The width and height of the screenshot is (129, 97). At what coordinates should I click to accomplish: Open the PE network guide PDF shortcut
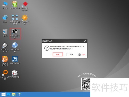pos(15,5)
